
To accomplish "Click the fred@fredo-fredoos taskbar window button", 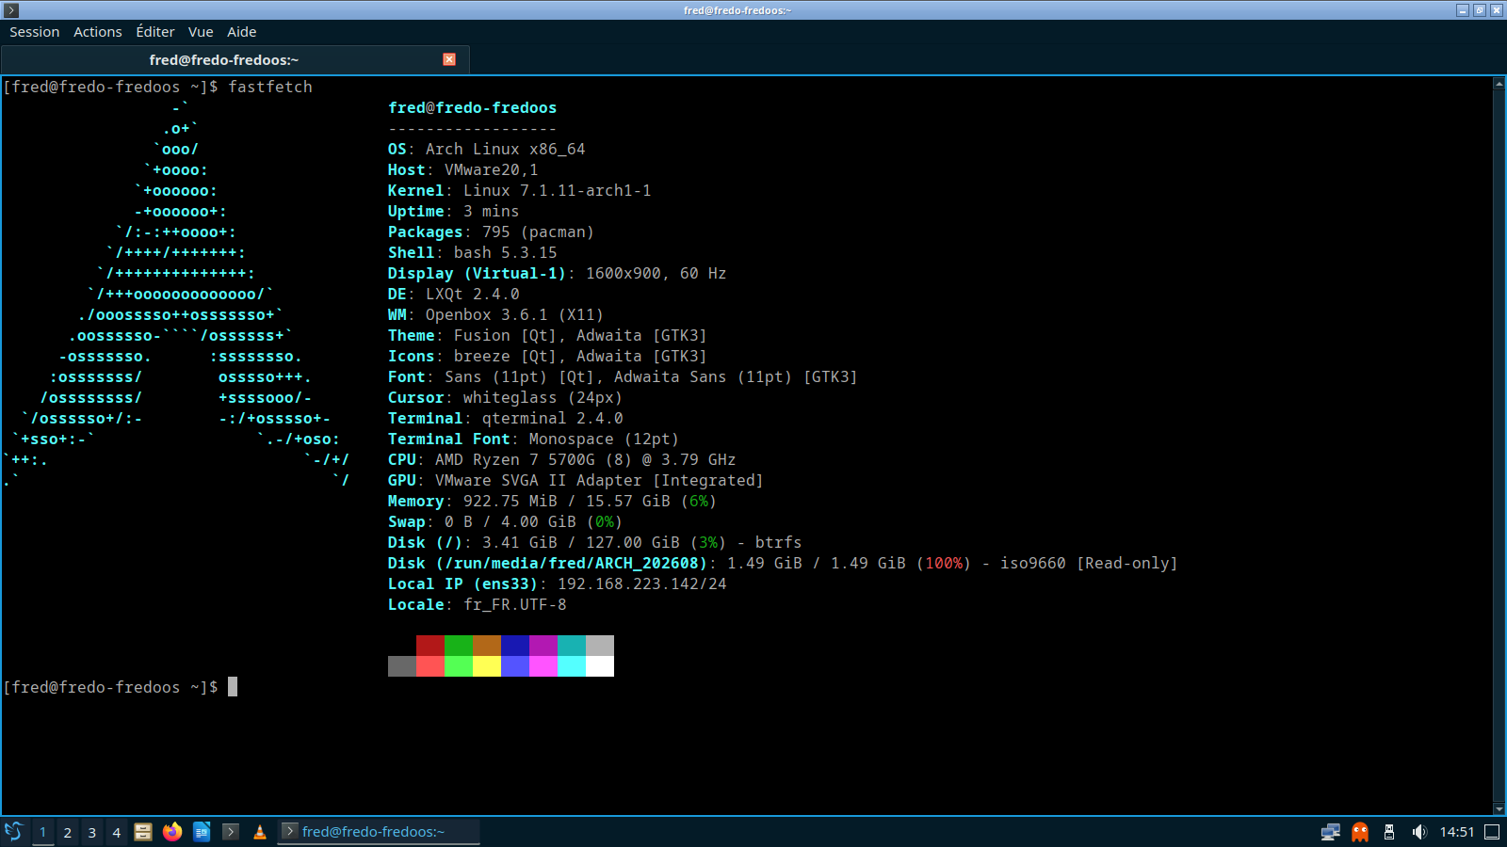I will point(379,832).
